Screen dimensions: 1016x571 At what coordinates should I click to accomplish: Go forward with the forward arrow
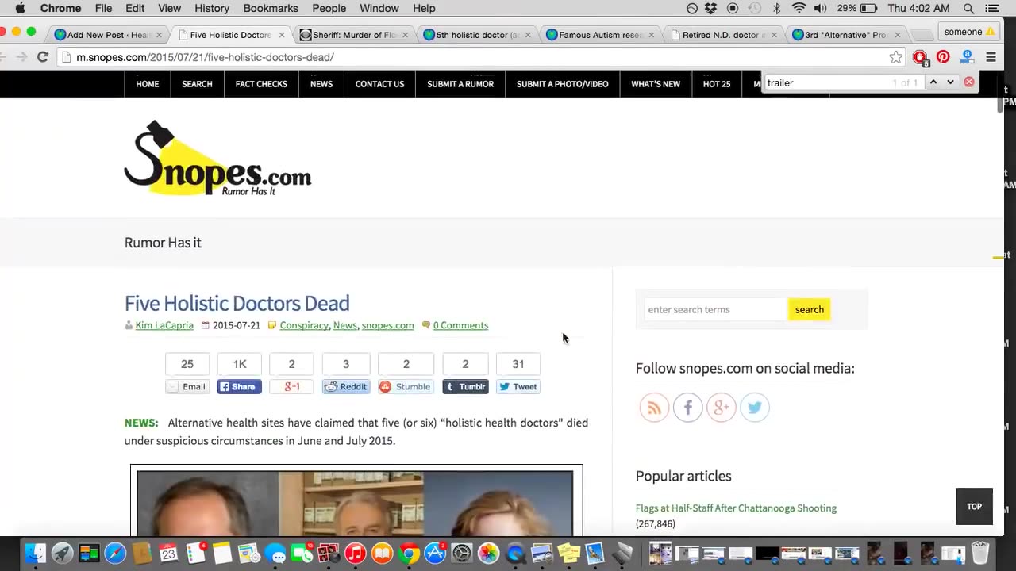[21, 57]
